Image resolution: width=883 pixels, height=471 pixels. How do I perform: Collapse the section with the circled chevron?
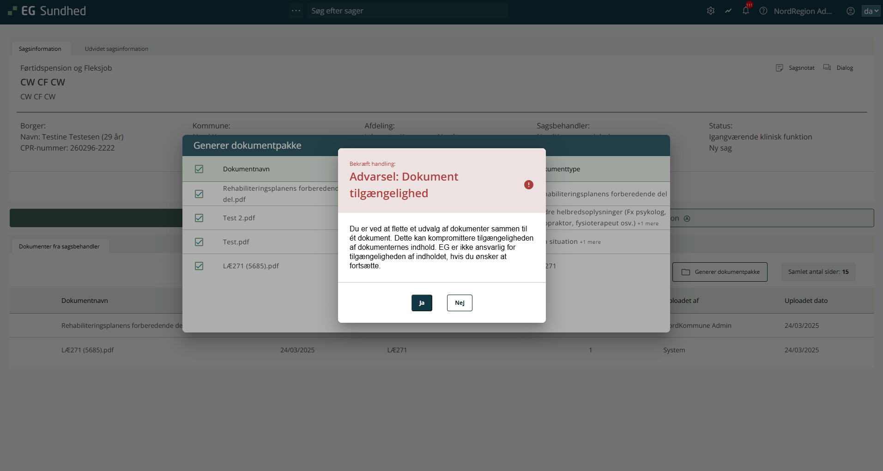click(687, 218)
